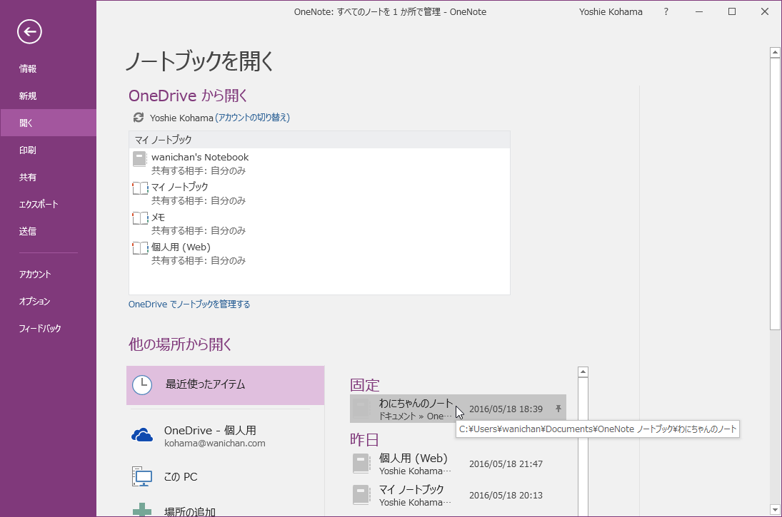Click the refresh icon beside Yoshie Kohama
782x517 pixels.
(x=138, y=118)
